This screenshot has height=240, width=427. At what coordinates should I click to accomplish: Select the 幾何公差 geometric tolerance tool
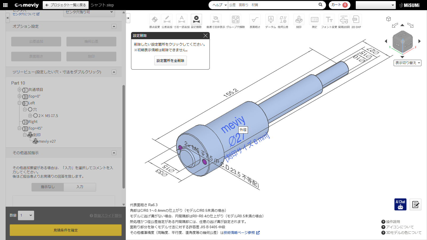tap(283, 20)
